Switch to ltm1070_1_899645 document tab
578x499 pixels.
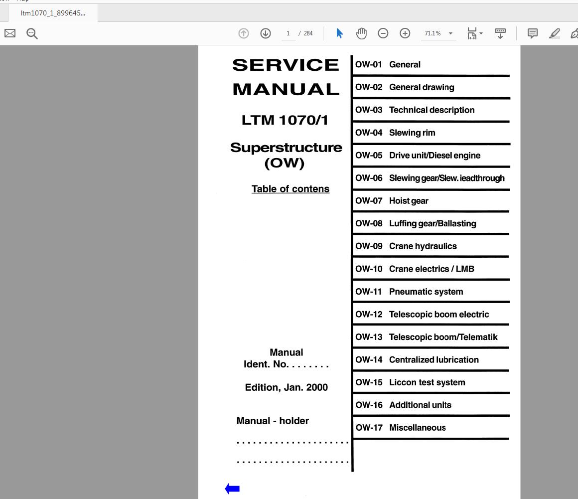click(53, 13)
